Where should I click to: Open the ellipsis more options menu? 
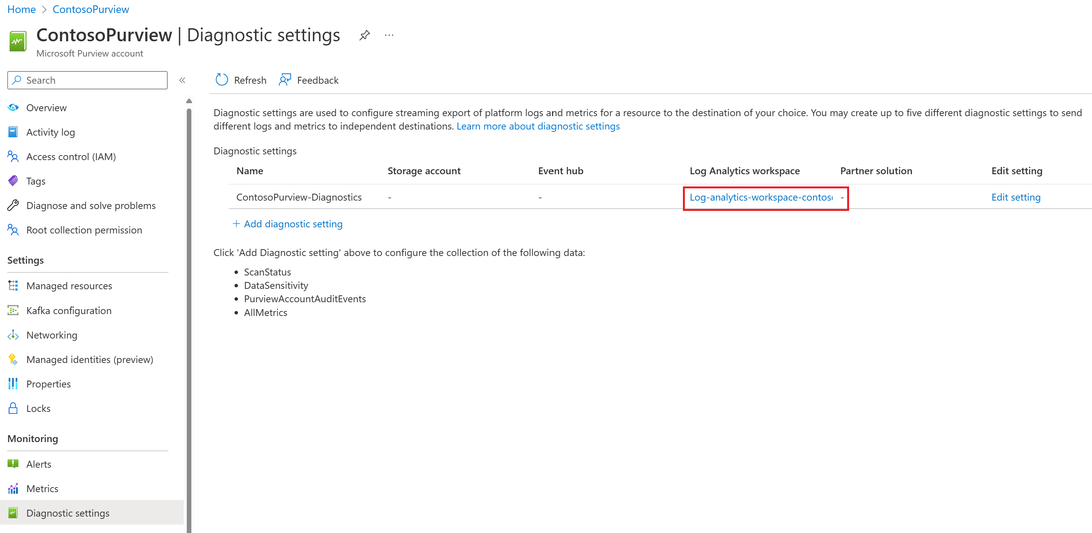tap(389, 35)
